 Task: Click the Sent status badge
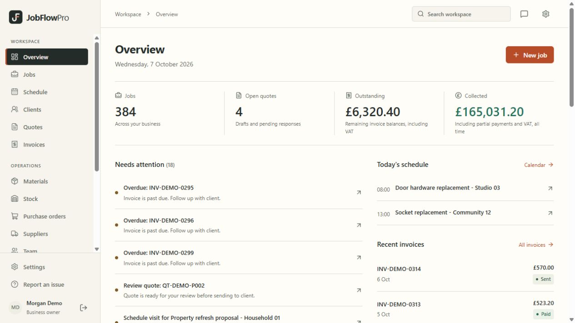[x=543, y=279]
